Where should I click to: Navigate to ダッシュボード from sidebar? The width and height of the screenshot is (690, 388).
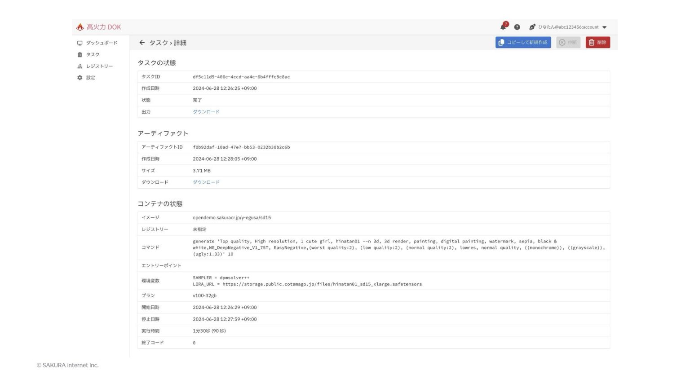(102, 43)
